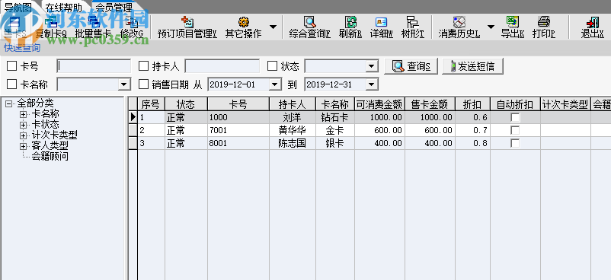
Task: Enable the 销售日期 filter checkbox
Action: [144, 84]
